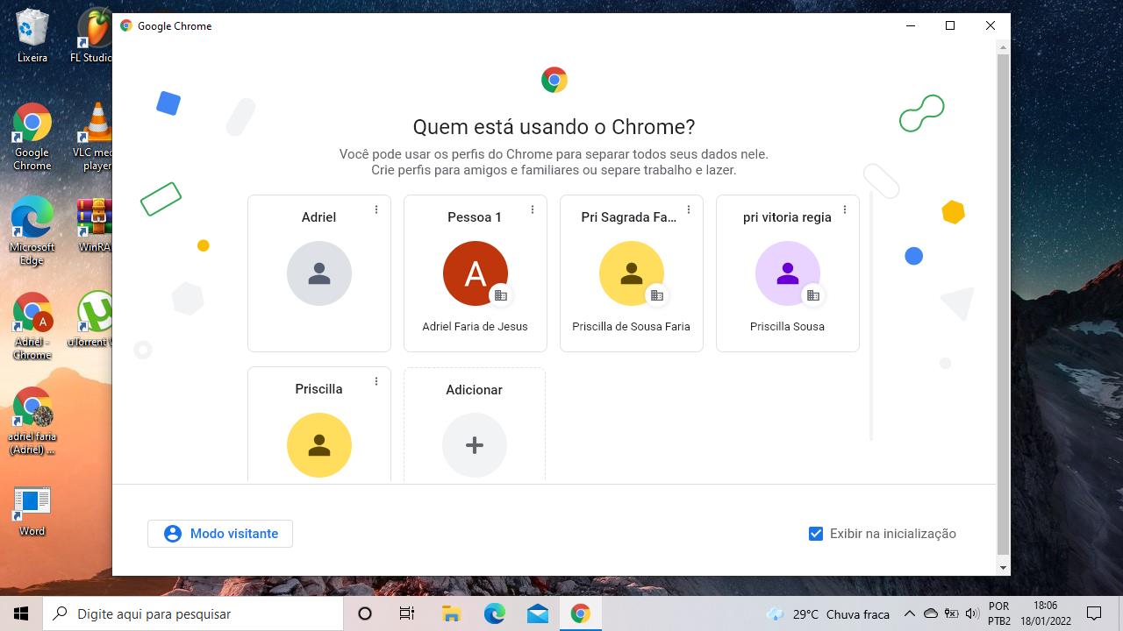Open Pessoa 1 profile with red A avatar

point(475,274)
